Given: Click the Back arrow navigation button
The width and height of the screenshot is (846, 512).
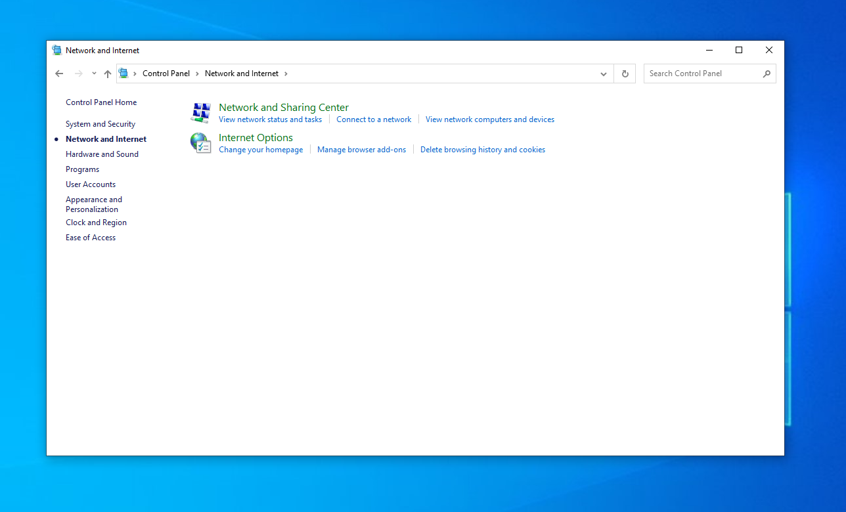Looking at the screenshot, I should [59, 74].
